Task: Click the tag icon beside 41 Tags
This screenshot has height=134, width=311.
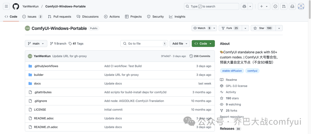Action: point(70,44)
